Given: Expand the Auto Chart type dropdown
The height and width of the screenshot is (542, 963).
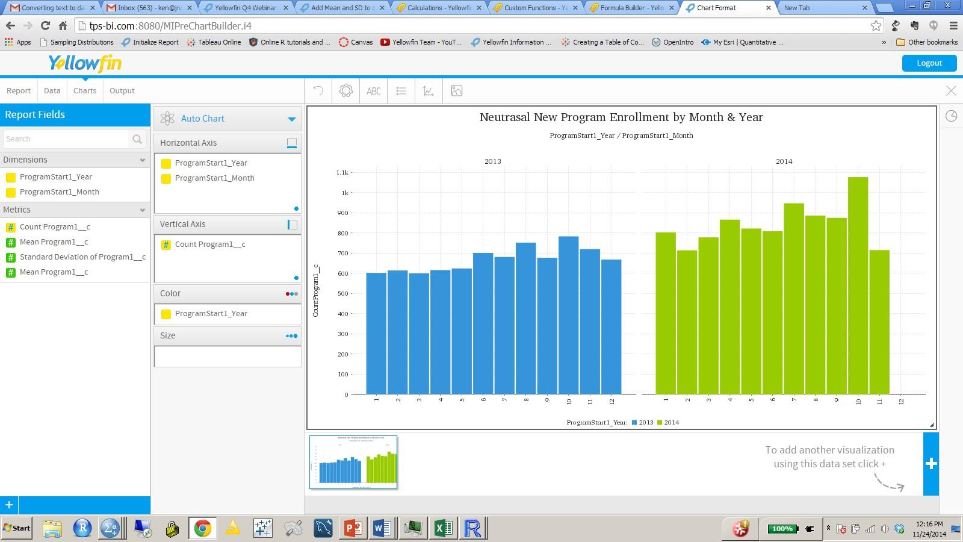Looking at the screenshot, I should coord(291,119).
